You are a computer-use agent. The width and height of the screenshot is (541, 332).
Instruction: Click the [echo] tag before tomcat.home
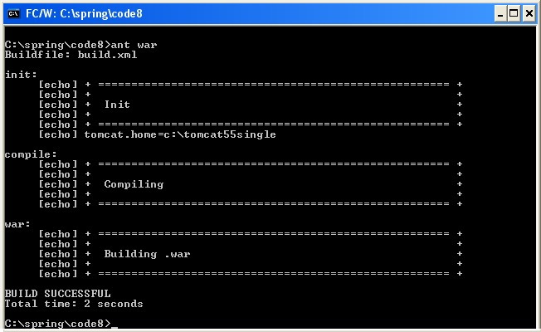(x=58, y=134)
